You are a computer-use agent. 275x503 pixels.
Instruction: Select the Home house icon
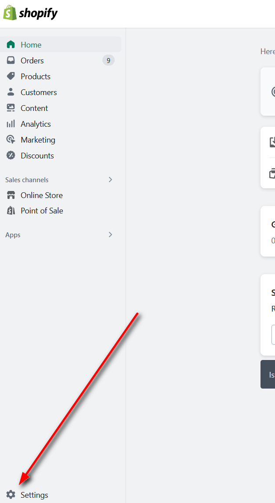tap(11, 44)
